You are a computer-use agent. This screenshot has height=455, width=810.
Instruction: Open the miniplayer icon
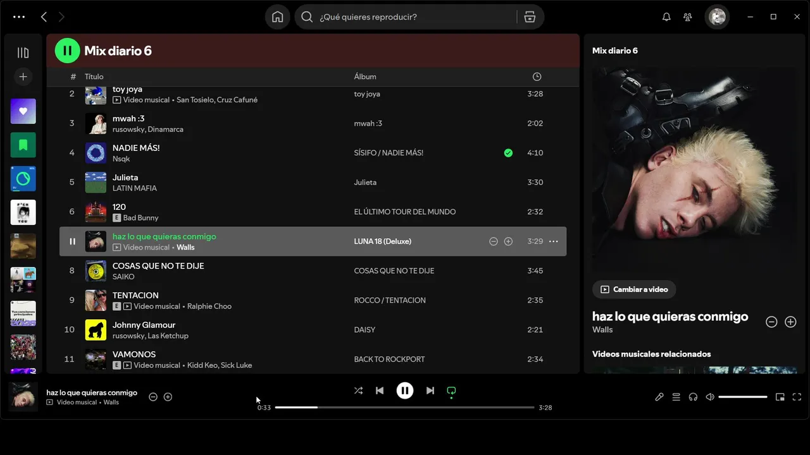click(780, 397)
